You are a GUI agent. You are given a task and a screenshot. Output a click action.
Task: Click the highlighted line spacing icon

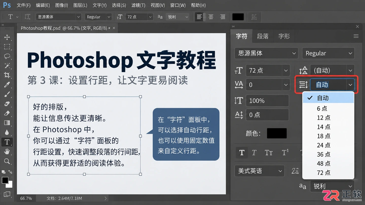click(303, 85)
